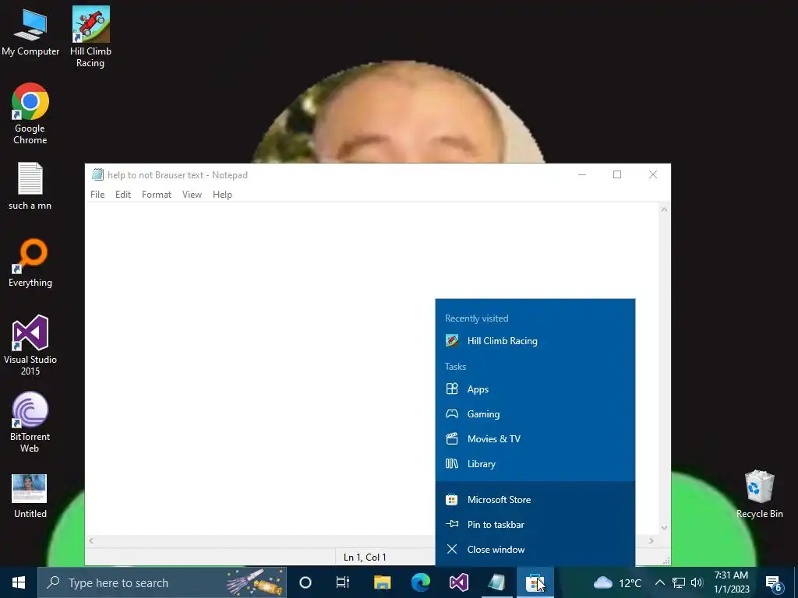Open Hill Climb Racing from Recently visited
Image resolution: width=798 pixels, height=598 pixels.
pos(535,341)
